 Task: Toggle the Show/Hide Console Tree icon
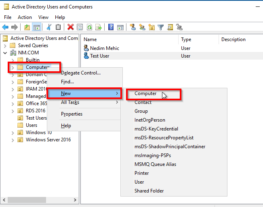pos(37,27)
